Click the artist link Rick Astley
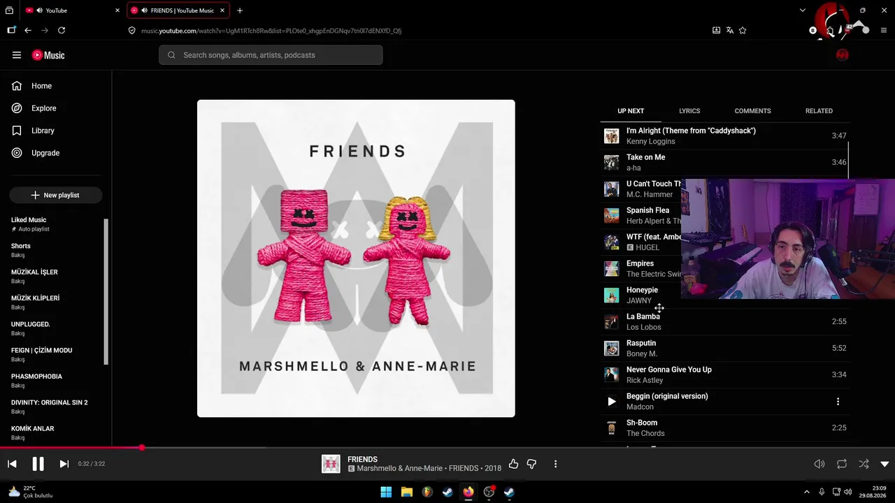This screenshot has width=895, height=503. point(645,381)
